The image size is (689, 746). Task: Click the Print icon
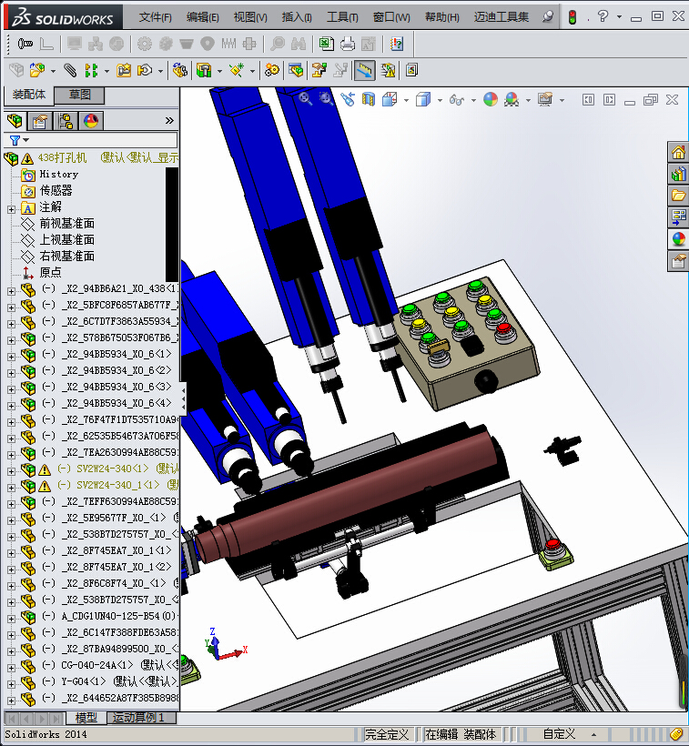tap(348, 45)
